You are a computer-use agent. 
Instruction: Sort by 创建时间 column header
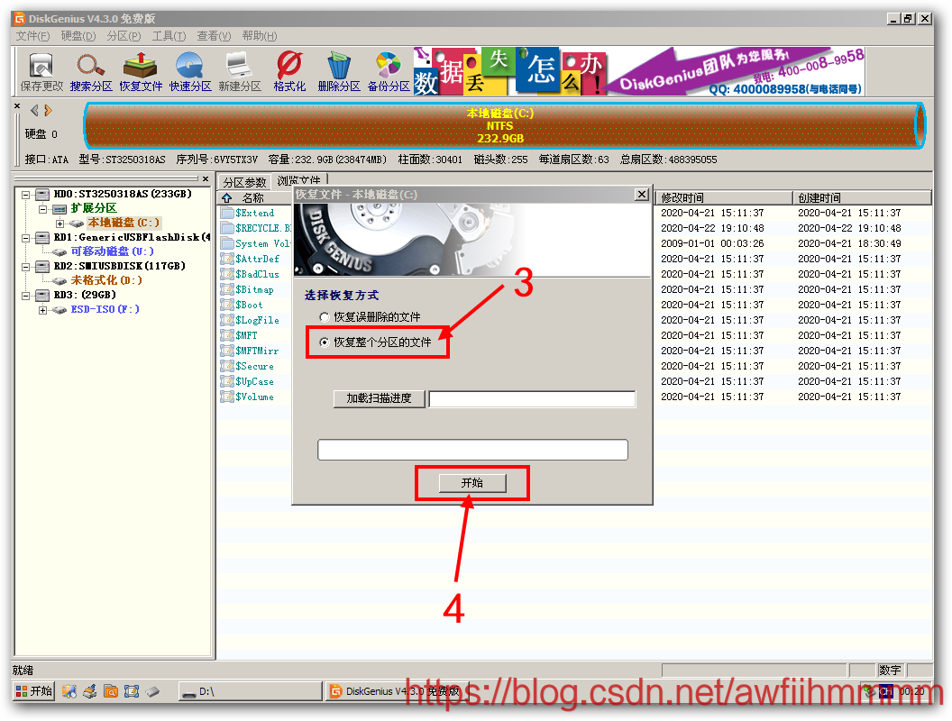pyautogui.click(x=862, y=198)
